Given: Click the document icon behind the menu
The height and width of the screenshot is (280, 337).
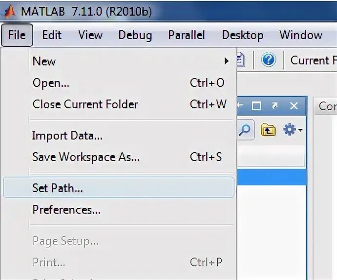Looking at the screenshot, I should 241,60.
